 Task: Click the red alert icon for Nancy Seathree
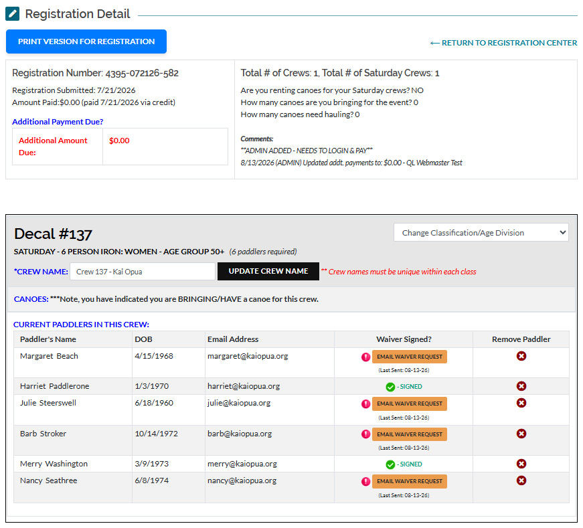pos(365,482)
